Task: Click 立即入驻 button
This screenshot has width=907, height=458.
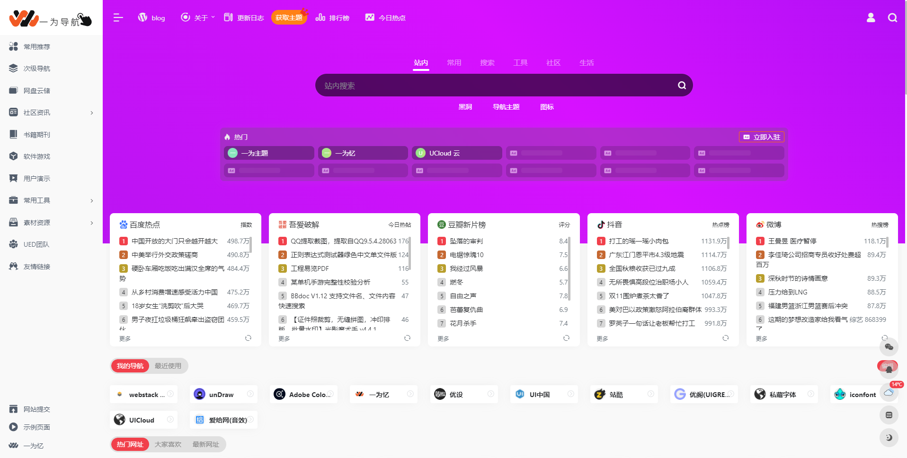Action: pos(762,137)
